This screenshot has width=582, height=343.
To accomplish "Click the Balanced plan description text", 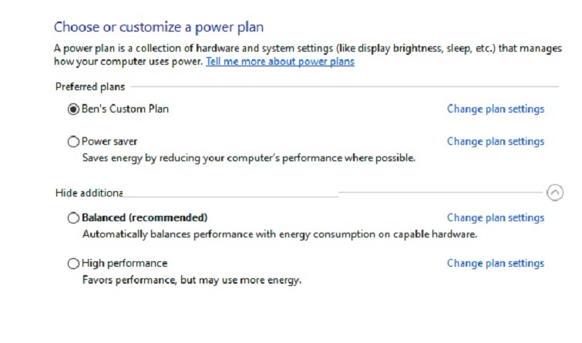I will pyautogui.click(x=279, y=234).
